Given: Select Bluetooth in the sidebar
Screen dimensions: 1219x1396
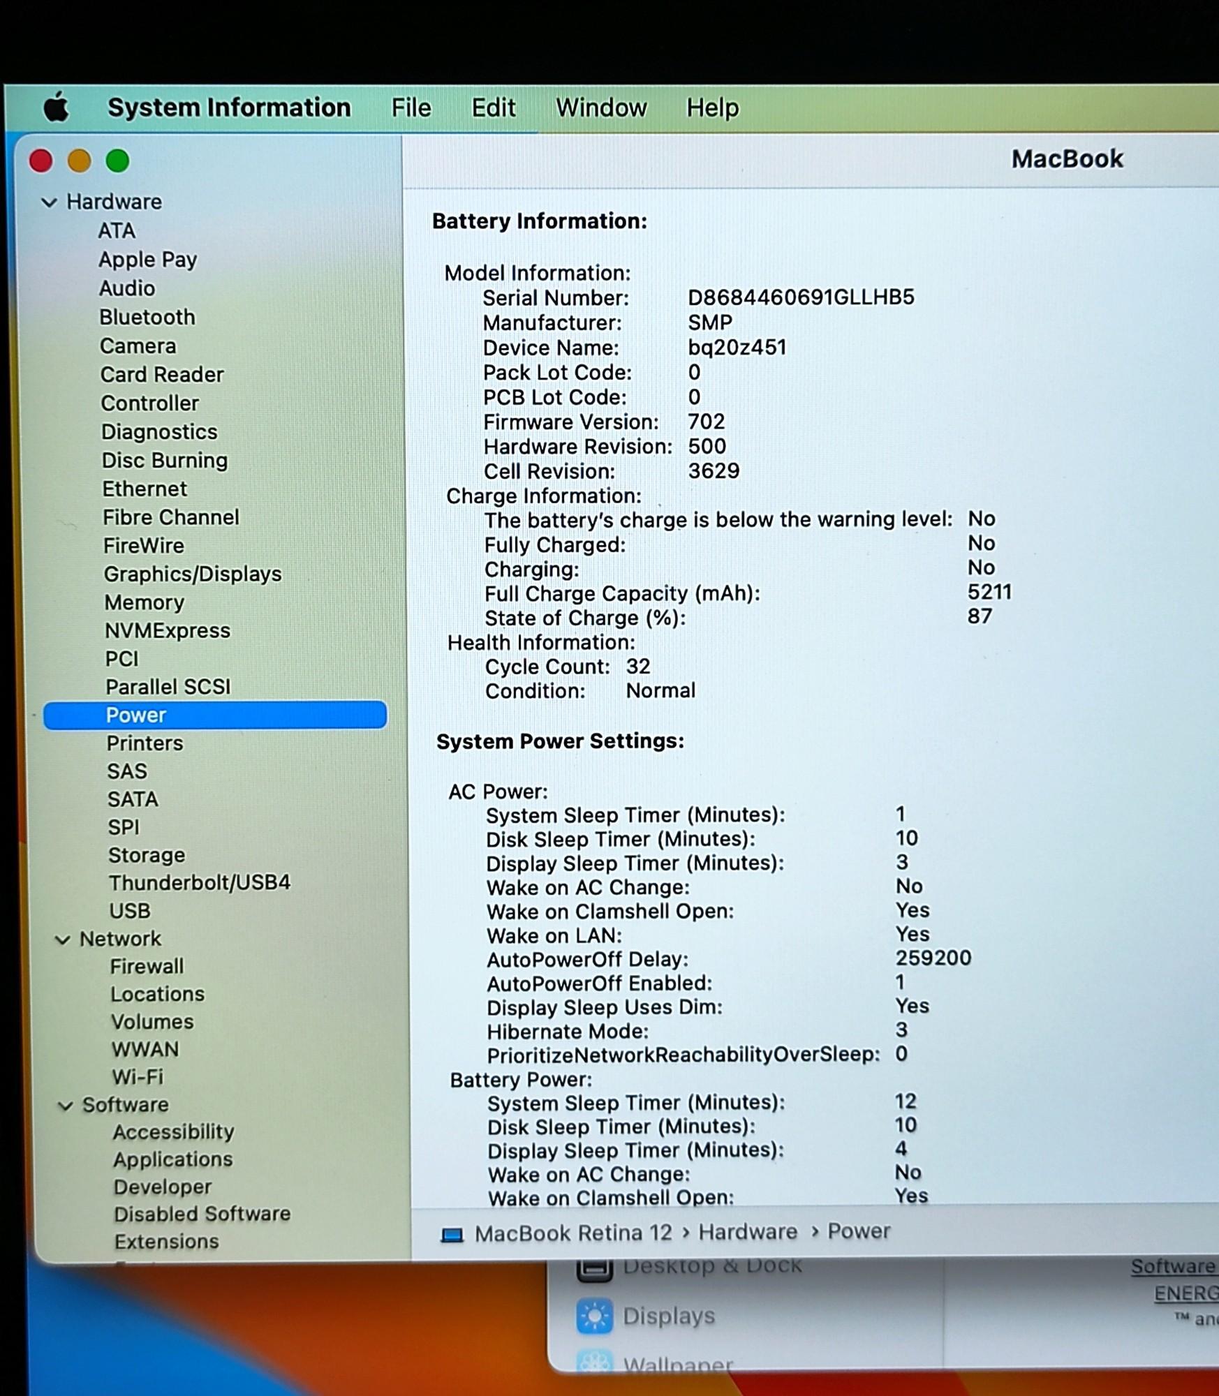Looking at the screenshot, I should (x=147, y=317).
